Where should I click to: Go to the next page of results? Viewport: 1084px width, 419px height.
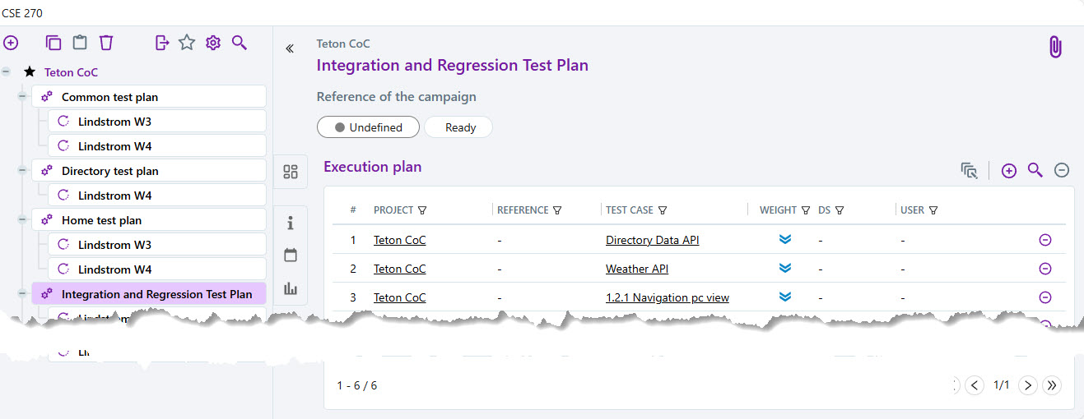(1027, 385)
